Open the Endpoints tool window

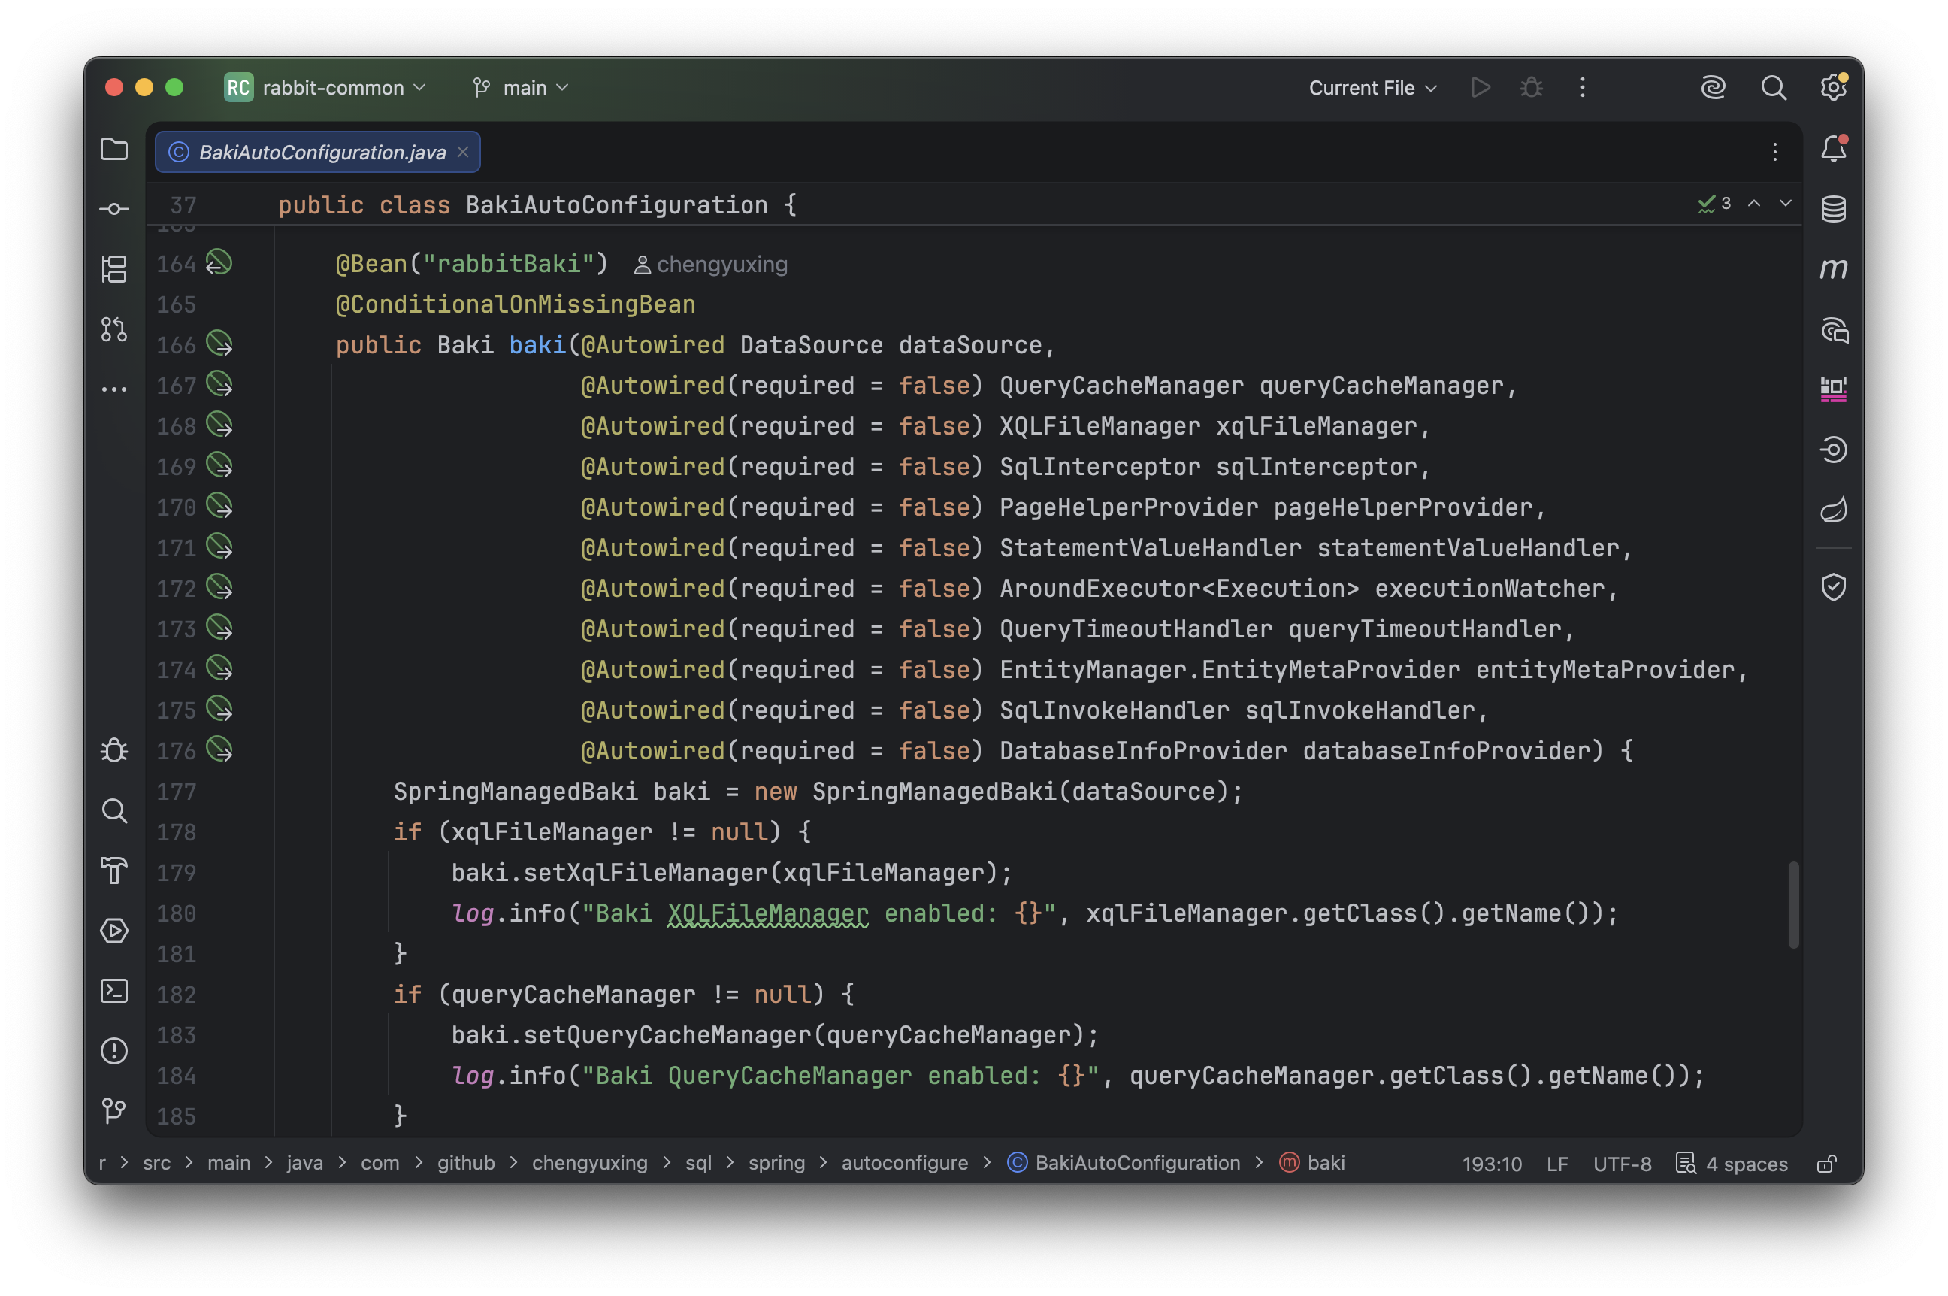pos(1833,450)
